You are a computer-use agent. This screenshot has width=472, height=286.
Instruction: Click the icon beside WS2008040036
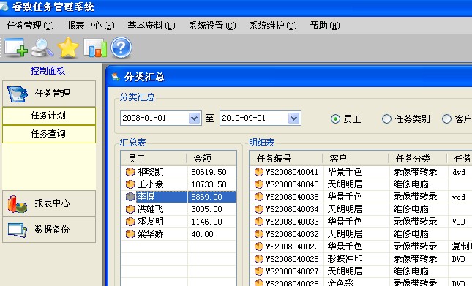(259, 197)
